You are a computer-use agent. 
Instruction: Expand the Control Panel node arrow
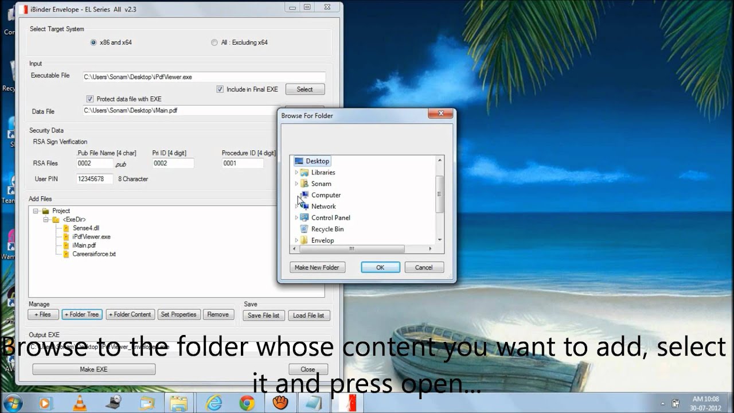pos(296,217)
